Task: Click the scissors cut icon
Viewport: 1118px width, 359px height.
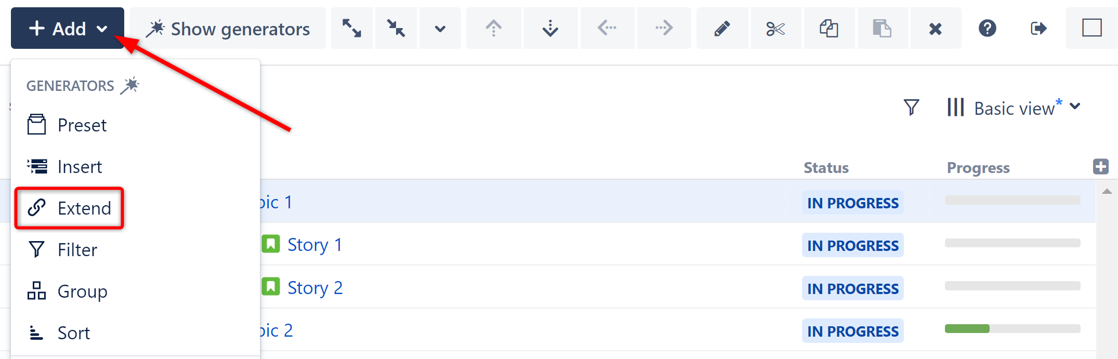Action: click(x=775, y=28)
